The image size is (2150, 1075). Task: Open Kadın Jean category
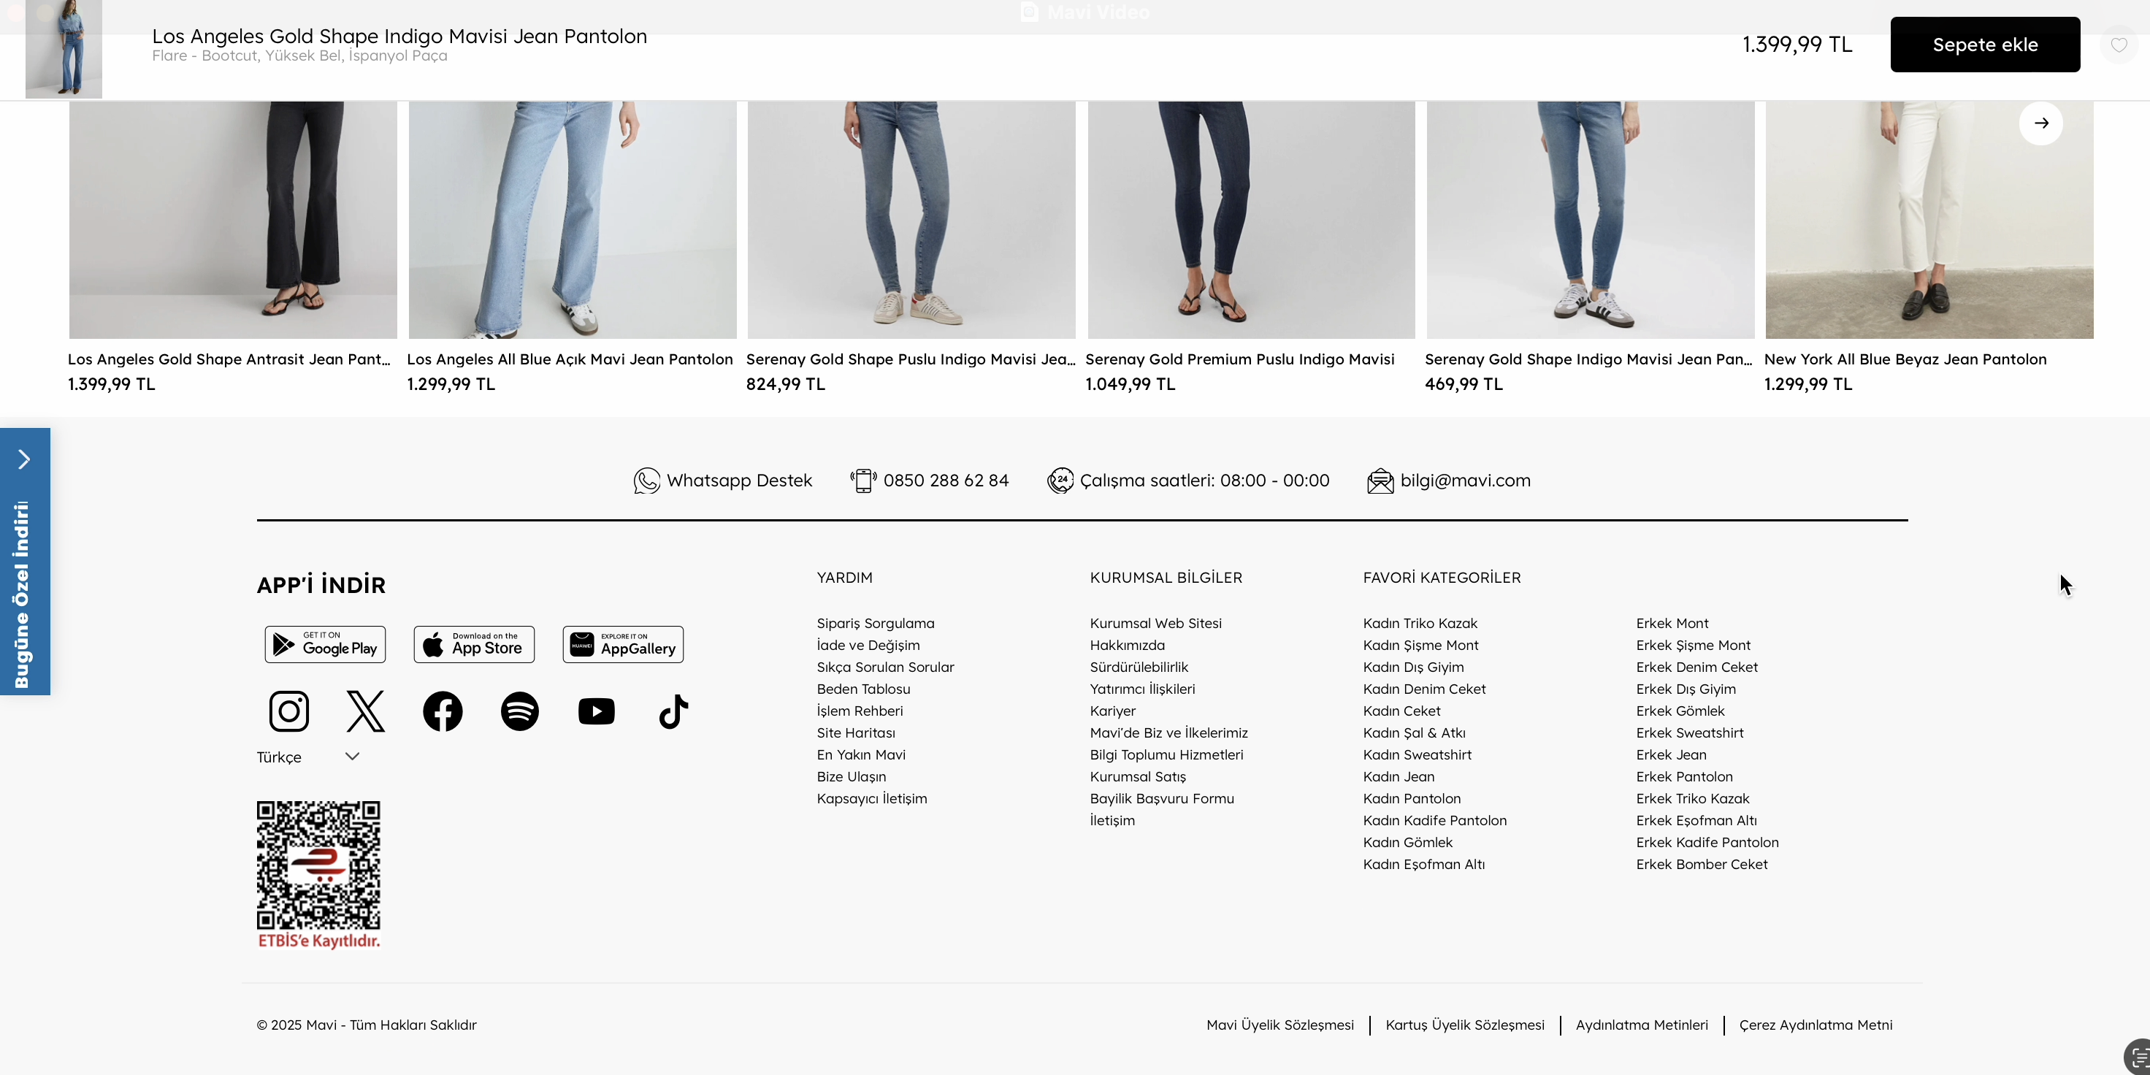pos(1399,776)
